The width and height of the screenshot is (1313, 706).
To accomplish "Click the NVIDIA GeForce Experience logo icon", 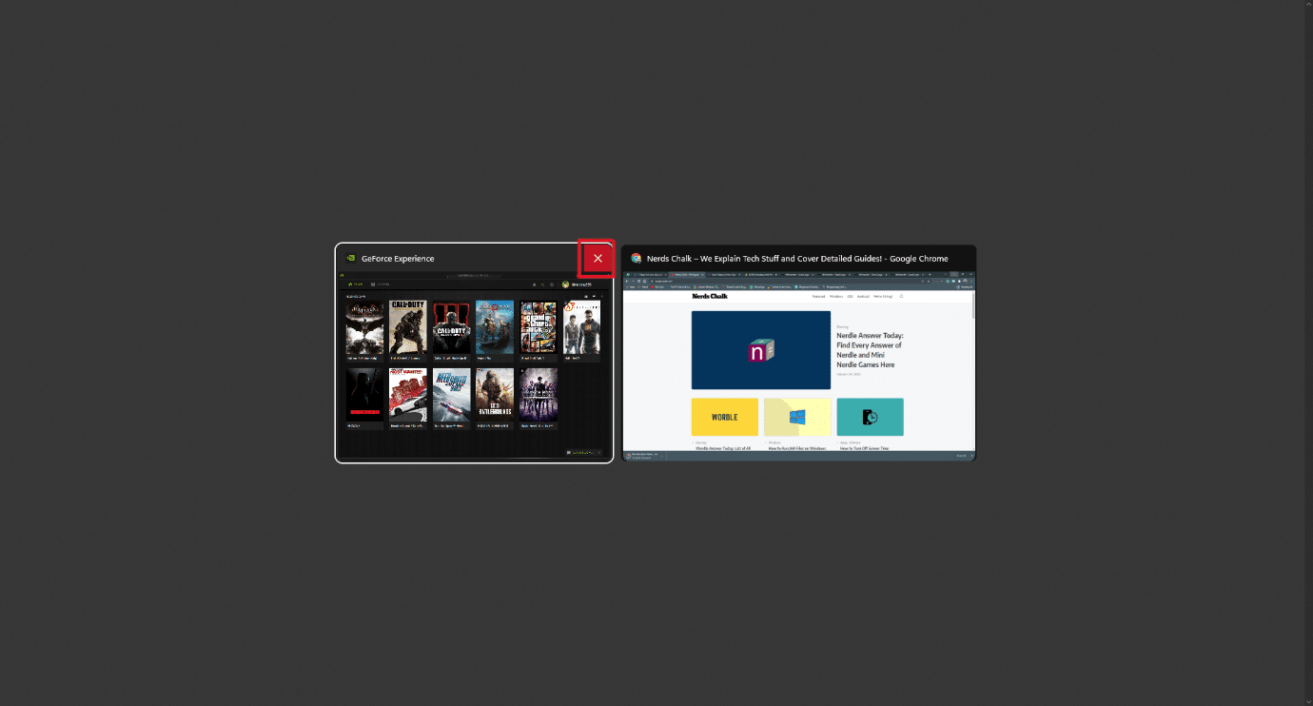I will [351, 258].
